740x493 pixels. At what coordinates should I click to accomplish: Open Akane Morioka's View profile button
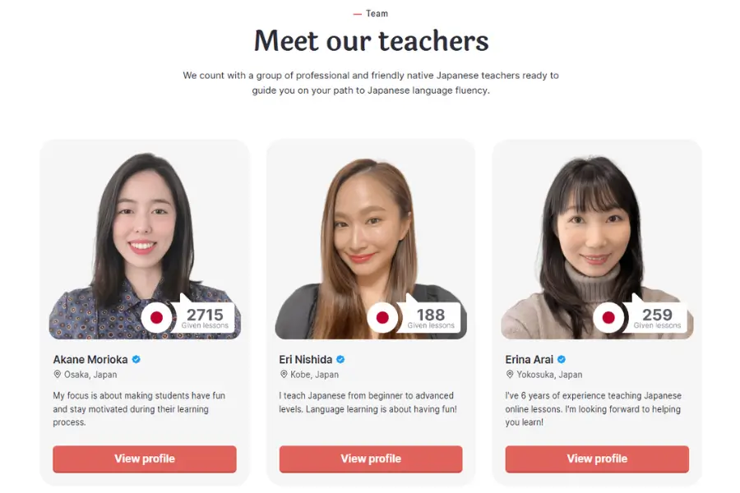tap(145, 459)
